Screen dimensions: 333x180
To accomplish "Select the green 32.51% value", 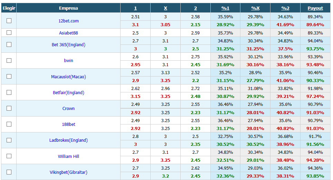I will [225, 160].
